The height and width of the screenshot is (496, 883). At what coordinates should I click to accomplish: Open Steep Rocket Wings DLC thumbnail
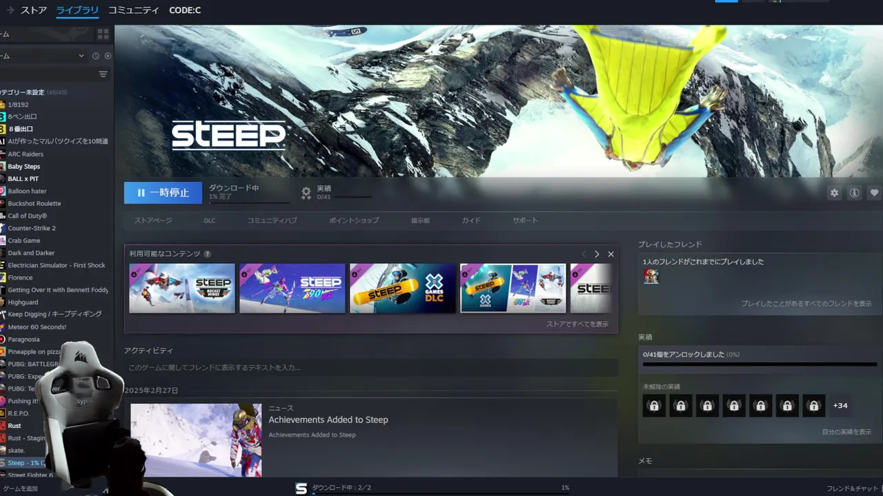182,288
